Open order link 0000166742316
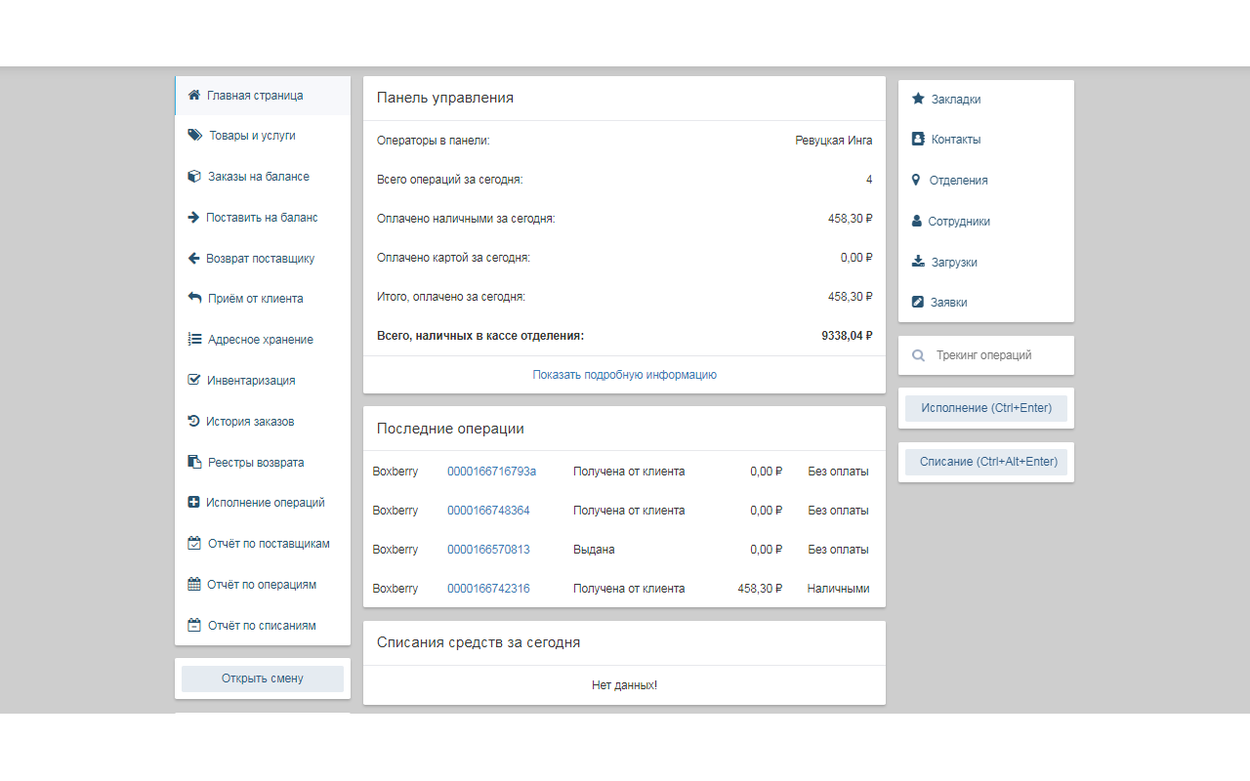This screenshot has width=1250, height=781. click(x=488, y=589)
